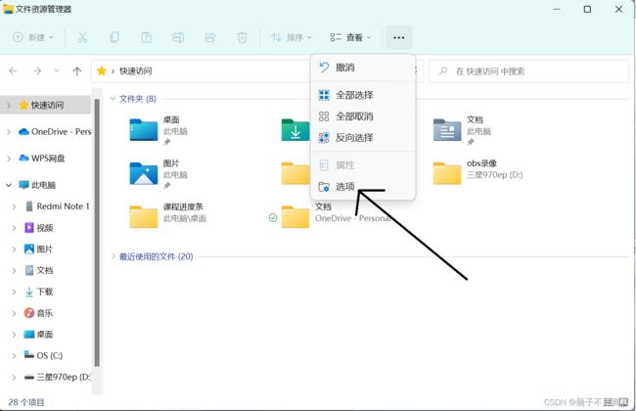This screenshot has width=636, height=411.
Task: Open the 排序 sort dropdown
Action: point(292,37)
